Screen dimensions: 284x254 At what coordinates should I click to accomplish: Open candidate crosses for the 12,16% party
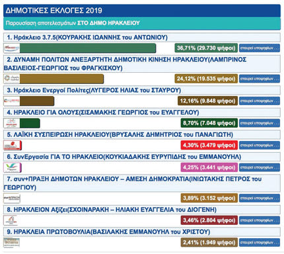click(x=260, y=101)
